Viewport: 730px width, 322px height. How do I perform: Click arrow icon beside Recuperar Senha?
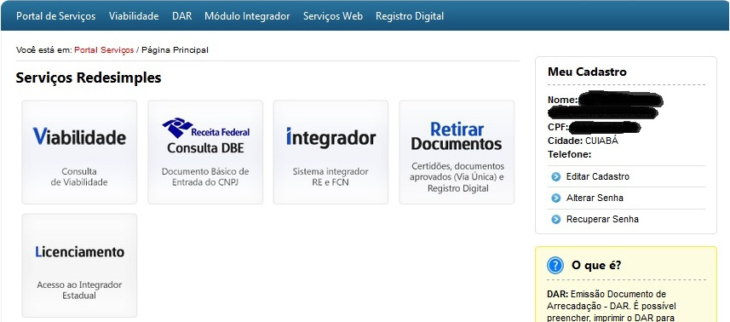tap(556, 219)
